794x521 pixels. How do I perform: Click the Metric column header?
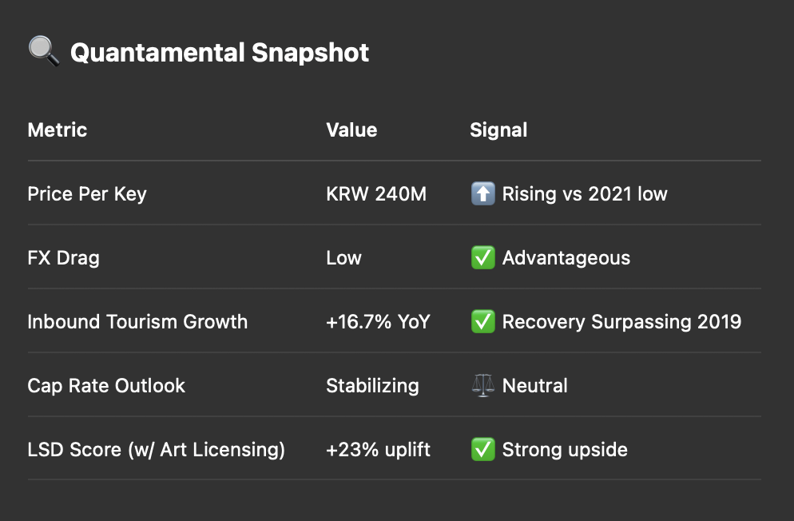58,130
